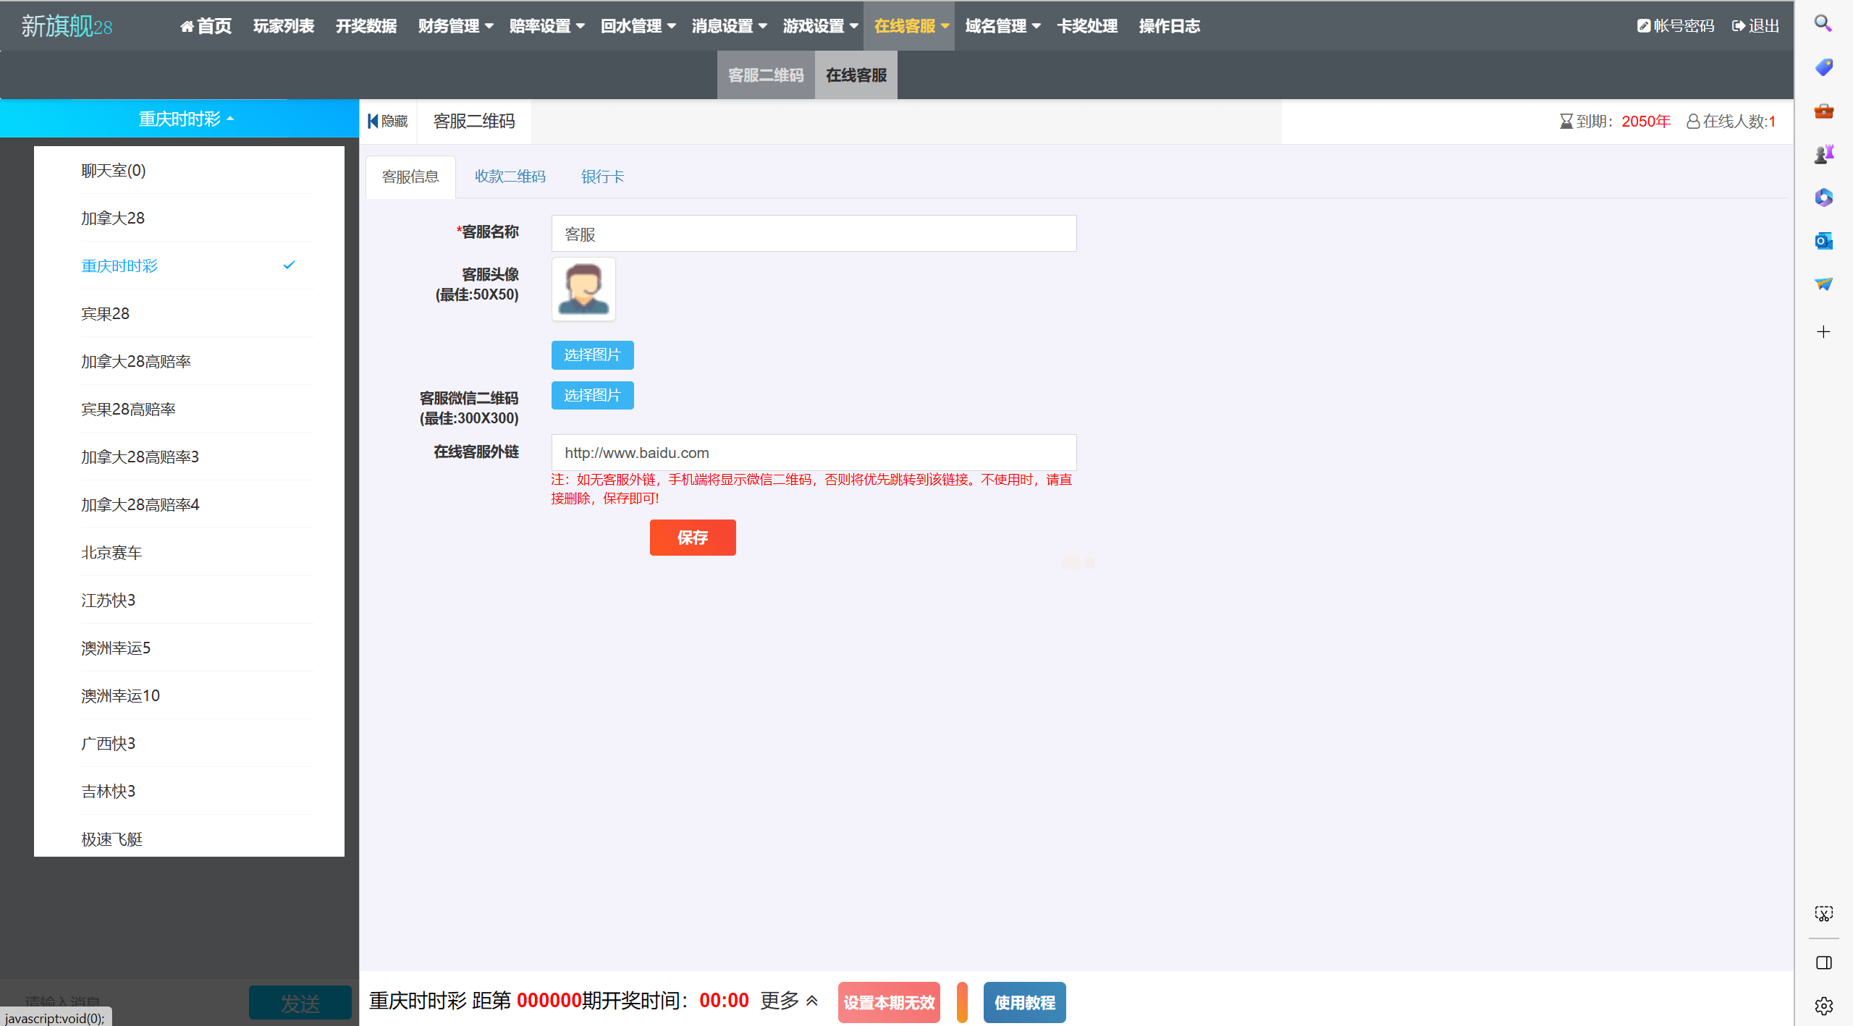Expand 赔率设置 dropdown menu

pos(546,26)
